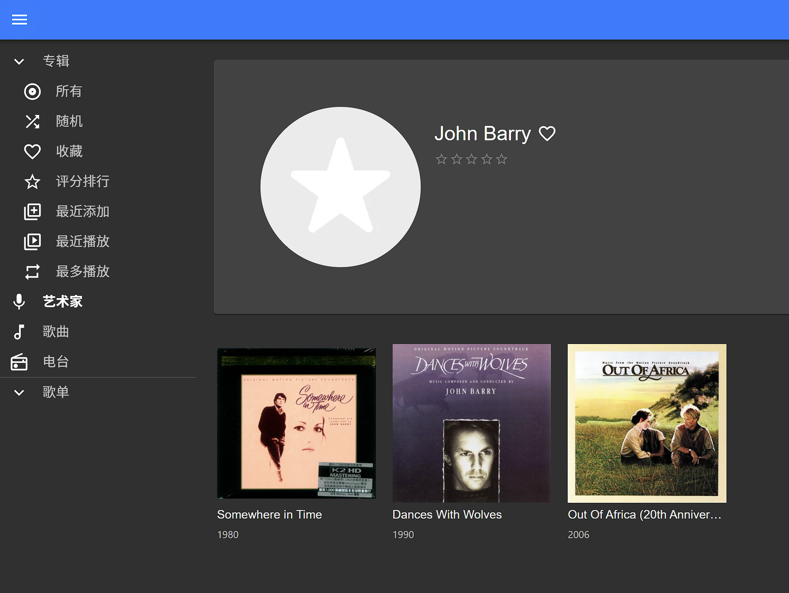The image size is (789, 593).
Task: Click the John Barry artist name
Action: (482, 134)
